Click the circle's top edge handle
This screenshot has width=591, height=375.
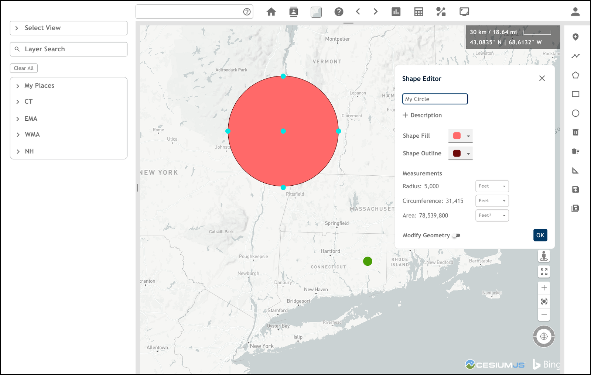coord(283,76)
